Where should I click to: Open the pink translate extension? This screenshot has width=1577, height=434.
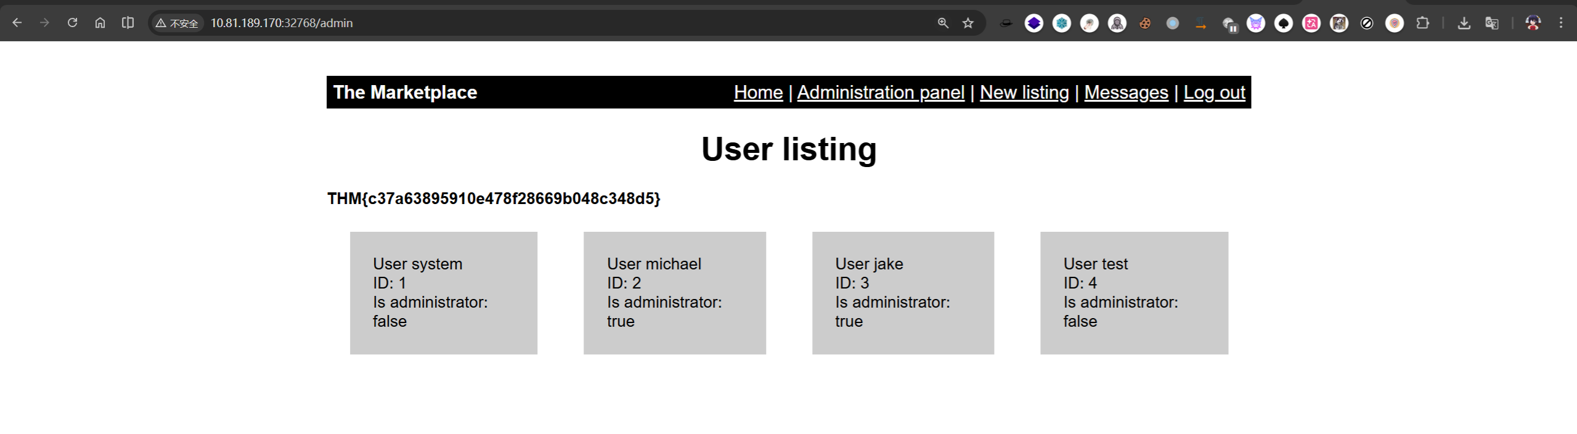tap(1311, 23)
